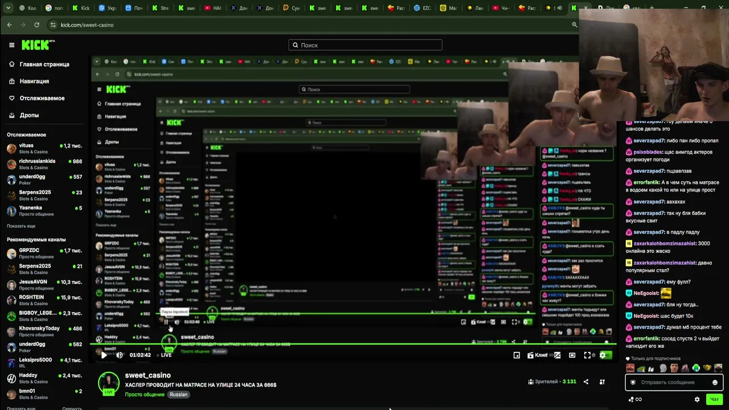The height and width of the screenshot is (410, 729).
Task: Open underd0gg channel with 557 viewers
Action: click(44, 180)
